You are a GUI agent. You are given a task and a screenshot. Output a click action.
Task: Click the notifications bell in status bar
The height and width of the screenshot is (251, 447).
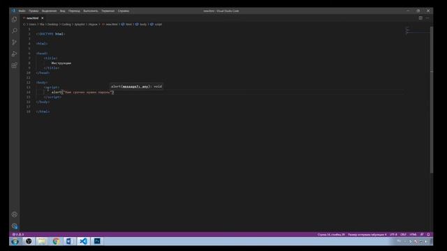coord(428,234)
